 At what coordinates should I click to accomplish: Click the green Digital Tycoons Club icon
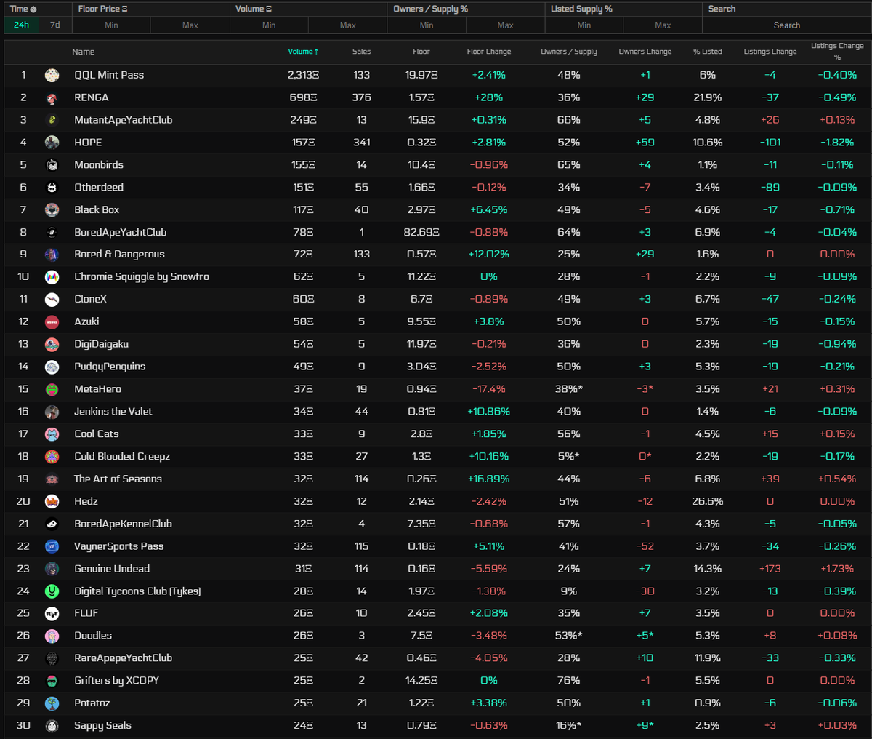tap(52, 591)
